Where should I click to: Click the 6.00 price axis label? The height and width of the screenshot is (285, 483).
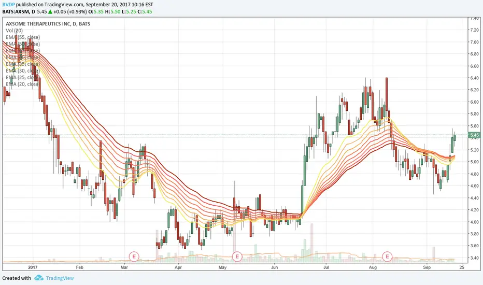coord(474,102)
